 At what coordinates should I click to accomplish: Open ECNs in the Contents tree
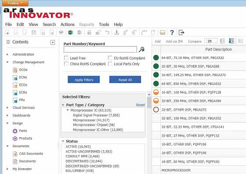[x=23, y=77]
